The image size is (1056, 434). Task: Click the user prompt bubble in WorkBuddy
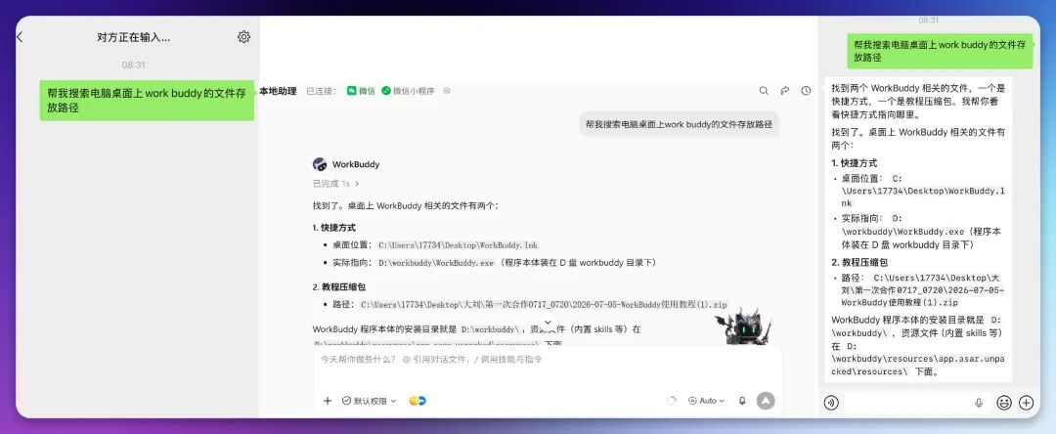coord(679,124)
